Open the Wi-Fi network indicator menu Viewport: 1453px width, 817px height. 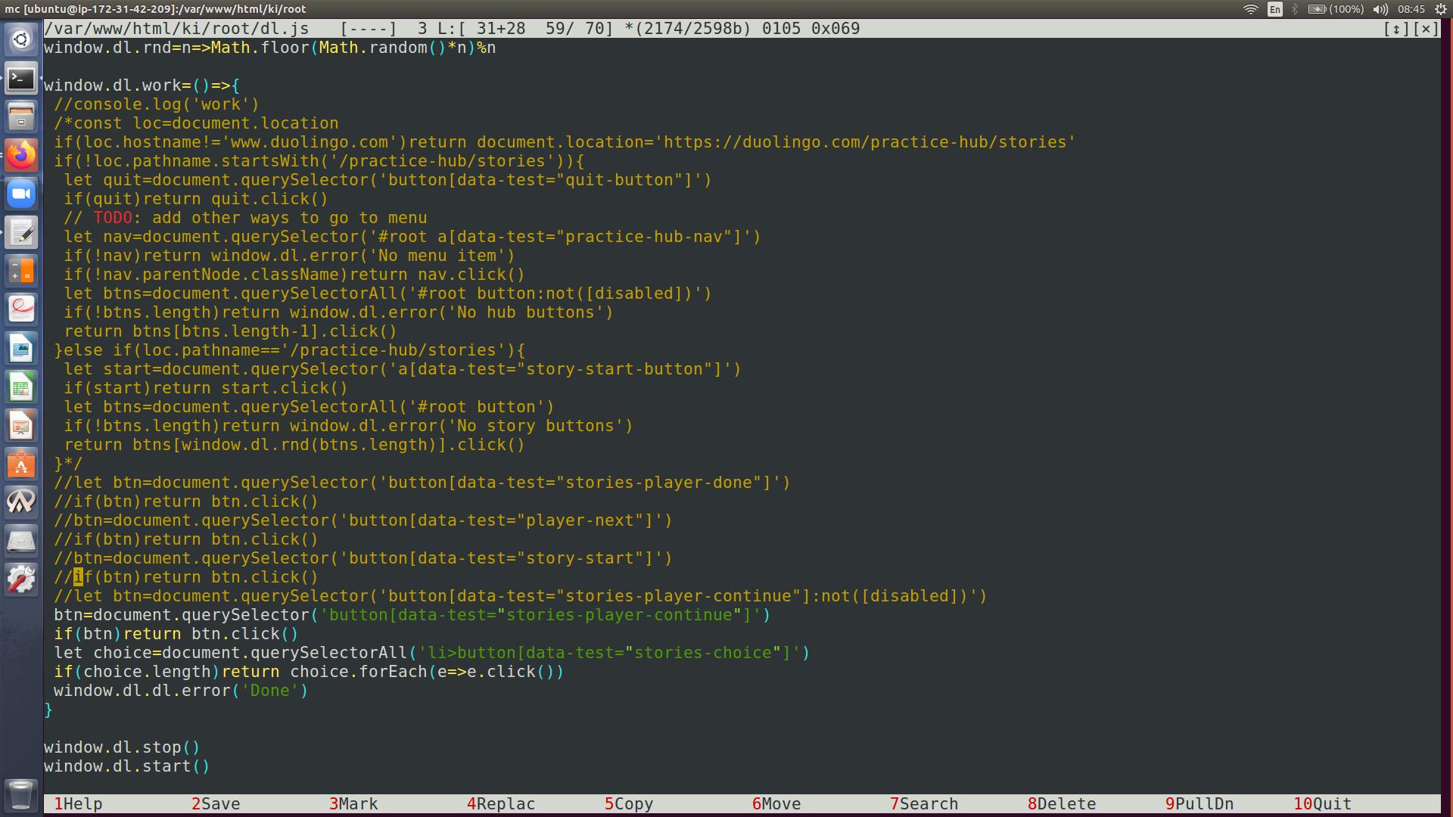coord(1251,9)
